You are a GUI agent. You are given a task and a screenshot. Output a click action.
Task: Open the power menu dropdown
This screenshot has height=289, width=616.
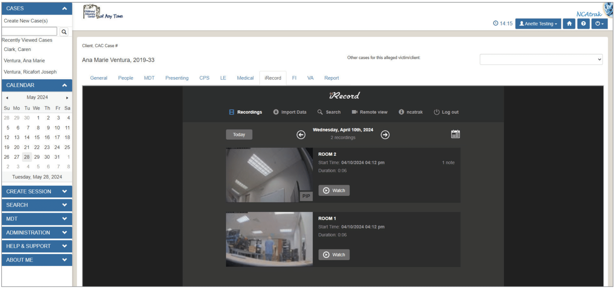[x=599, y=24]
